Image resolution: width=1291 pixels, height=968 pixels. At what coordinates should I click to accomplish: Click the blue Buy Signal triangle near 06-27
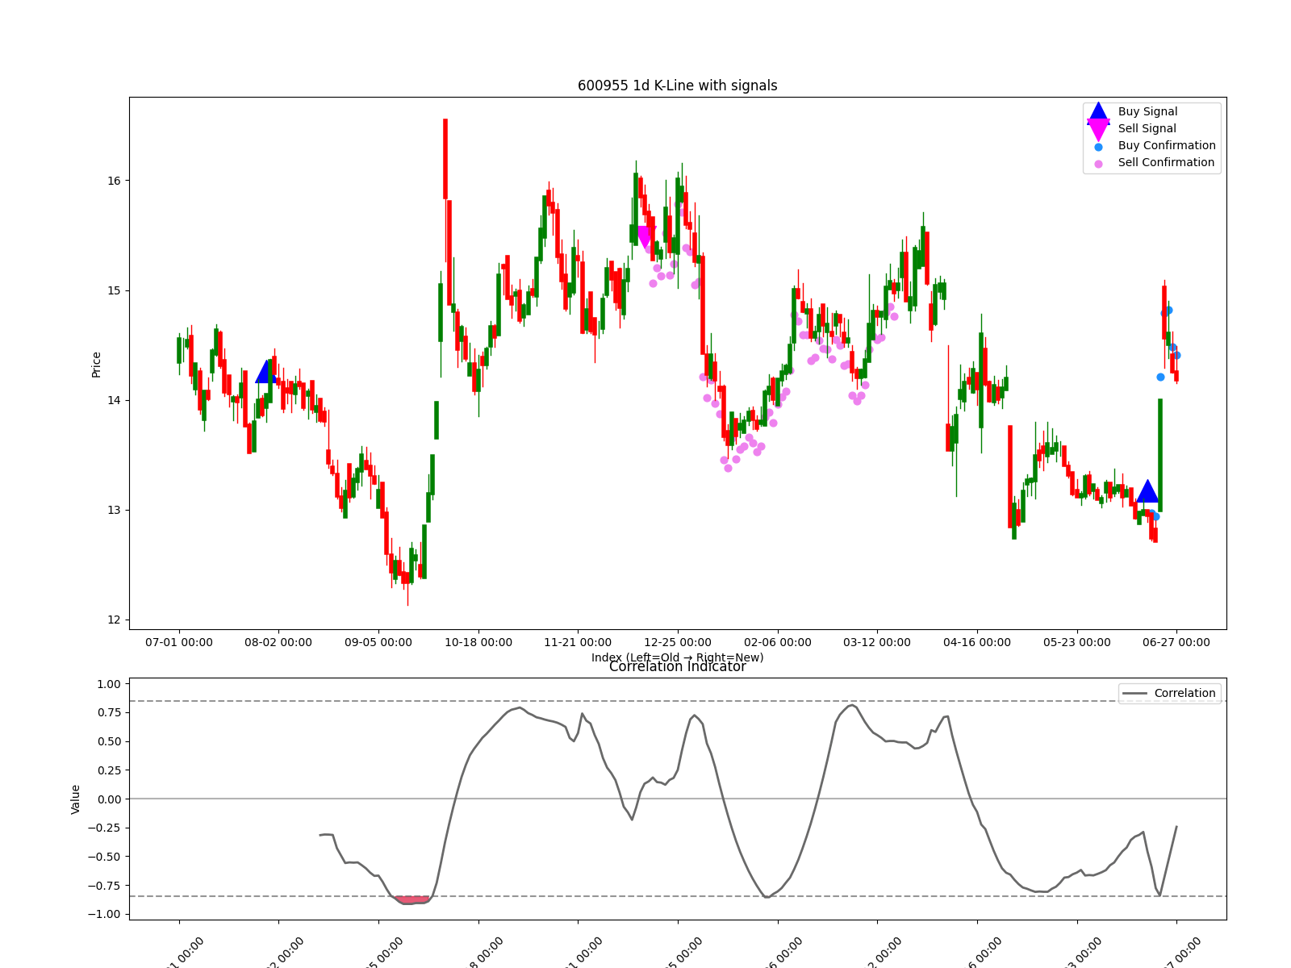1147,491
